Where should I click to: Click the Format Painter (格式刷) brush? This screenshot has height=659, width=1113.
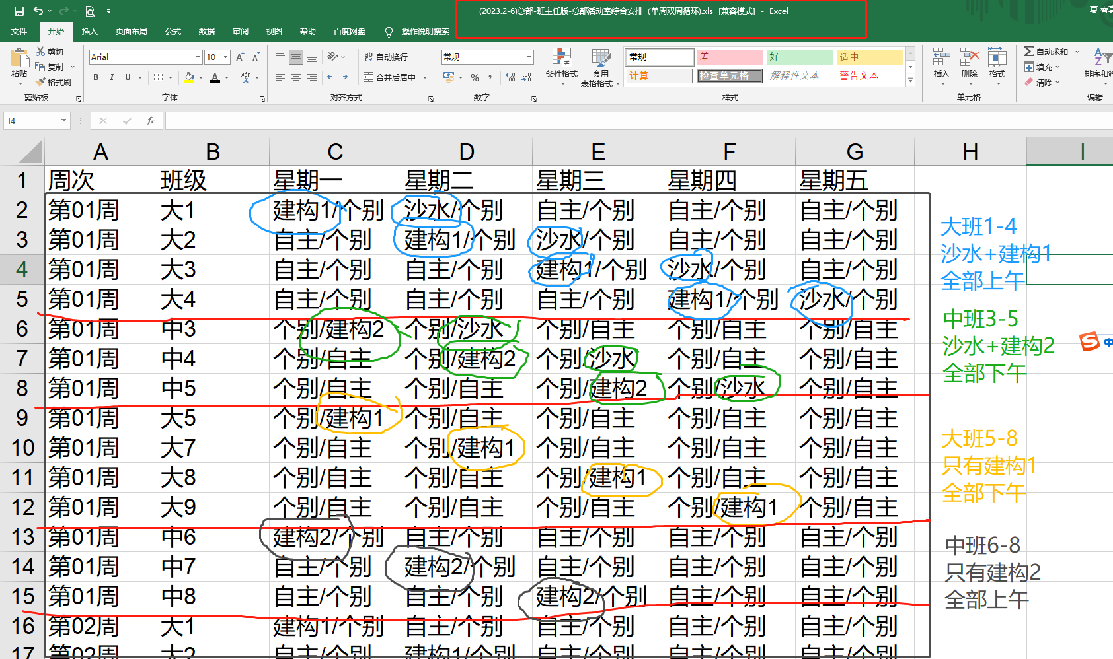tap(40, 82)
